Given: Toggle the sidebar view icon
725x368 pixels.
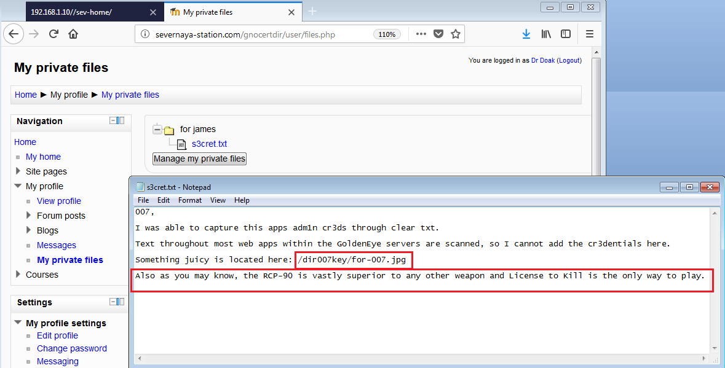Looking at the screenshot, I should (x=566, y=34).
